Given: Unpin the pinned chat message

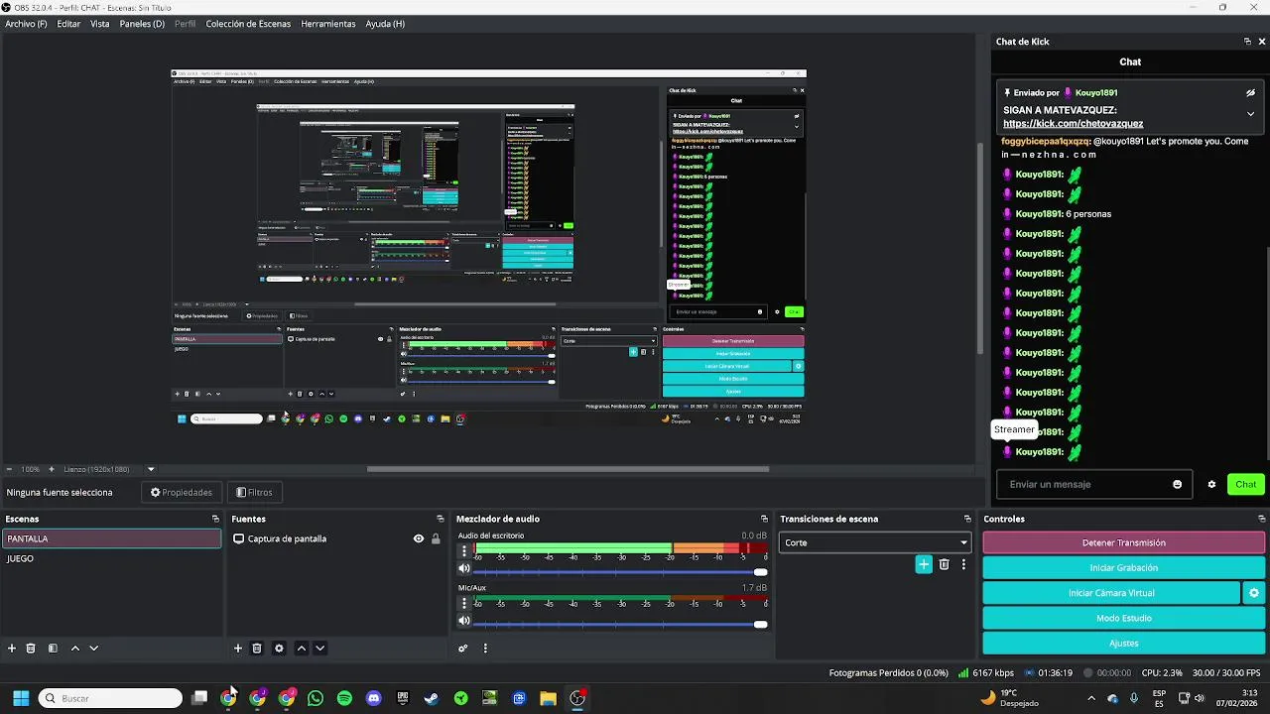Looking at the screenshot, I should pos(1251,93).
